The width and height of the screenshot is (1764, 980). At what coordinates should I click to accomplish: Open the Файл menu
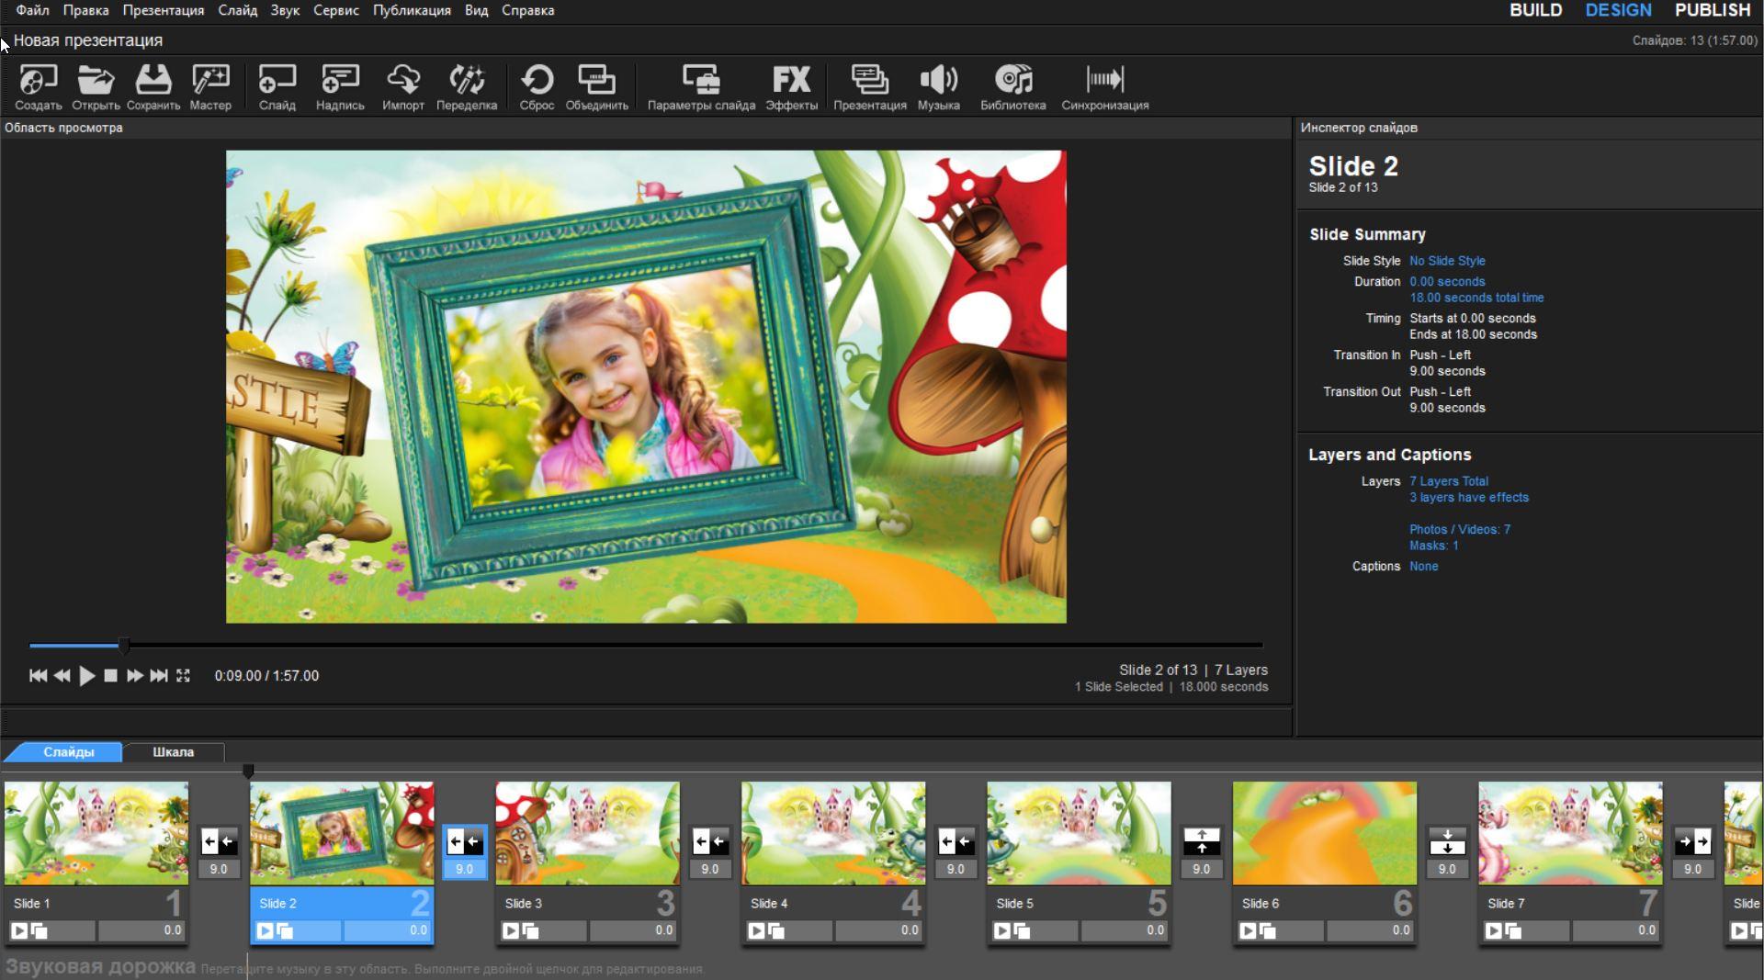click(32, 10)
